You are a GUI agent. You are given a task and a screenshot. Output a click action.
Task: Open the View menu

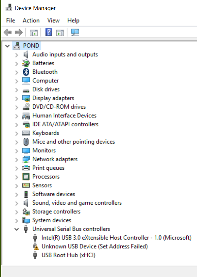tap(53, 20)
